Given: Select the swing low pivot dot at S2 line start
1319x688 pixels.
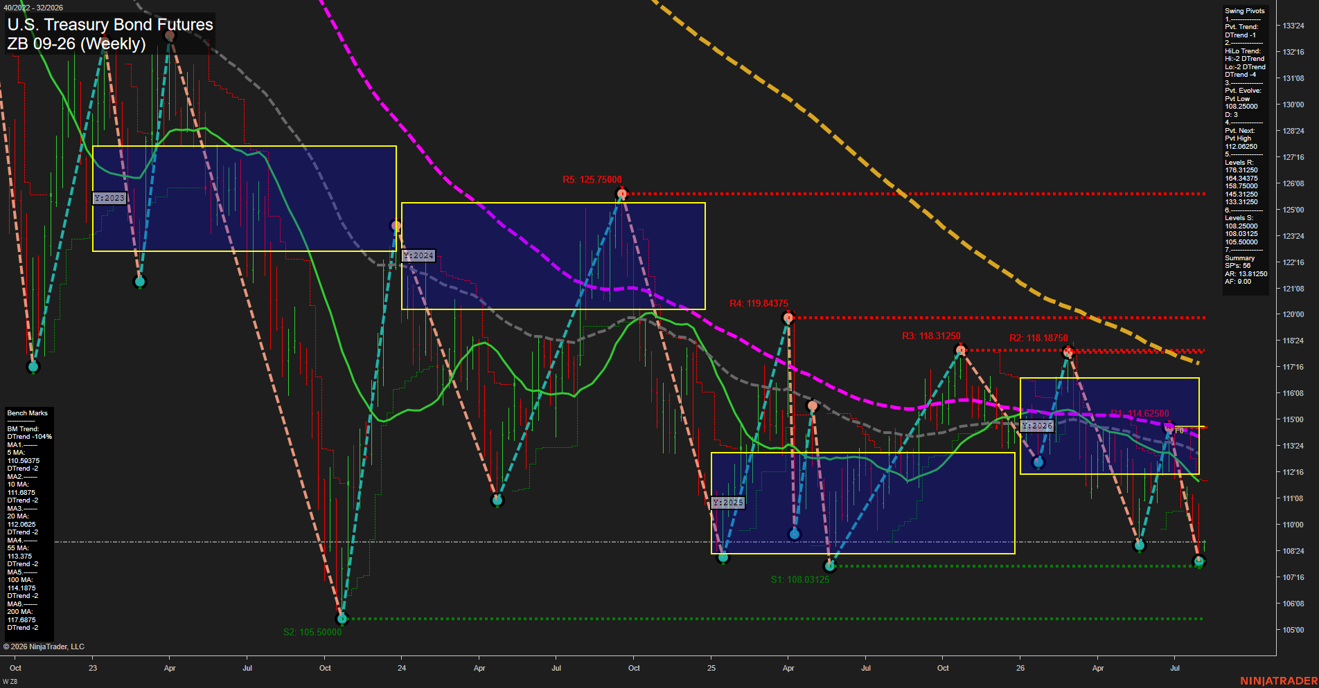Looking at the screenshot, I should click(342, 618).
